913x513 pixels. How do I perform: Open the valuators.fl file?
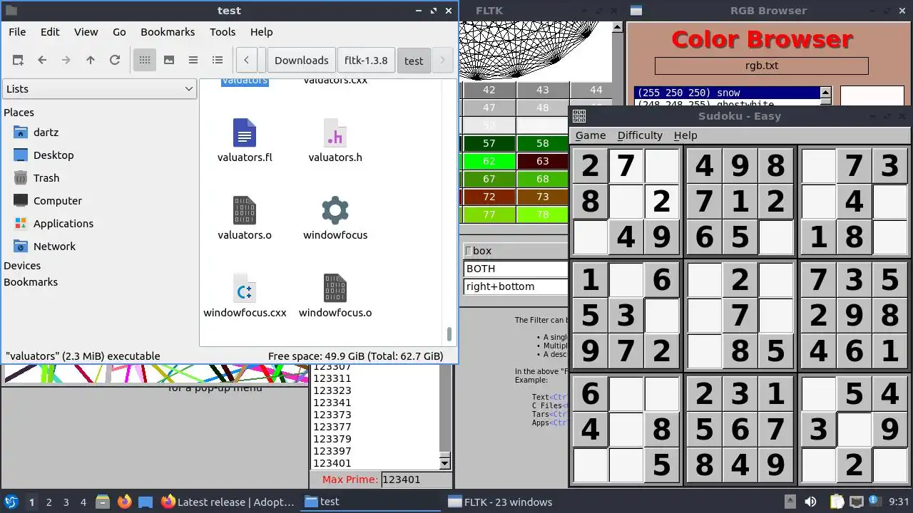(x=245, y=141)
